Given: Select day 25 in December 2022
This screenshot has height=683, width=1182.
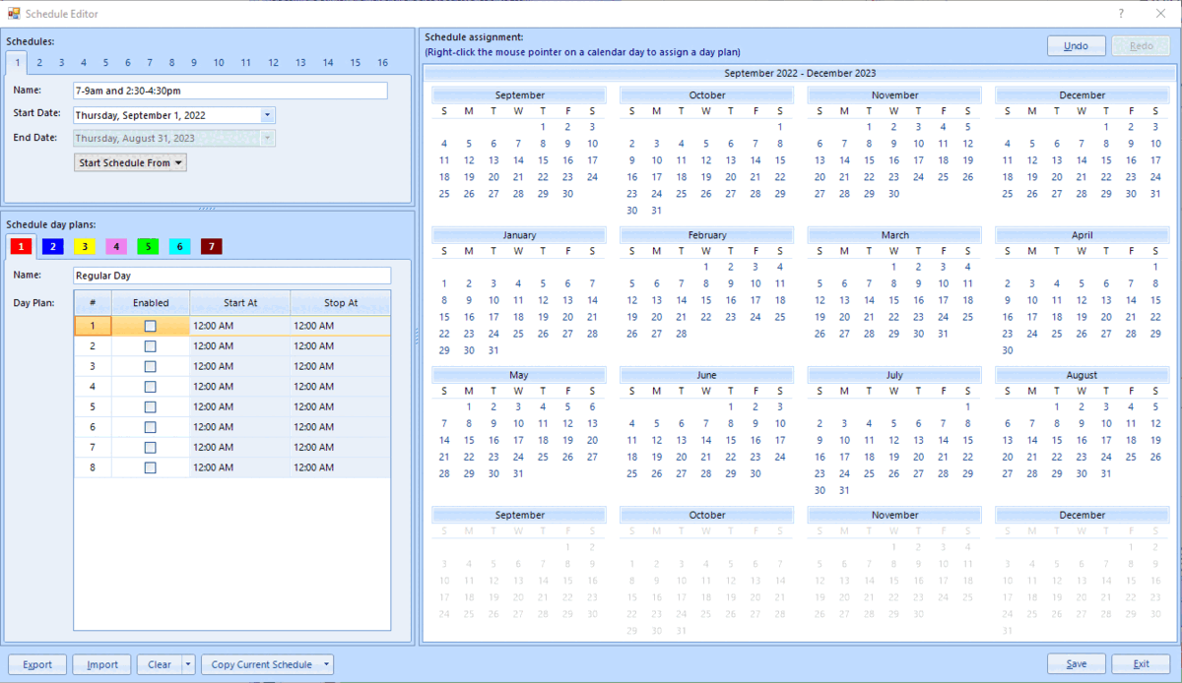Looking at the screenshot, I should pos(1007,194).
